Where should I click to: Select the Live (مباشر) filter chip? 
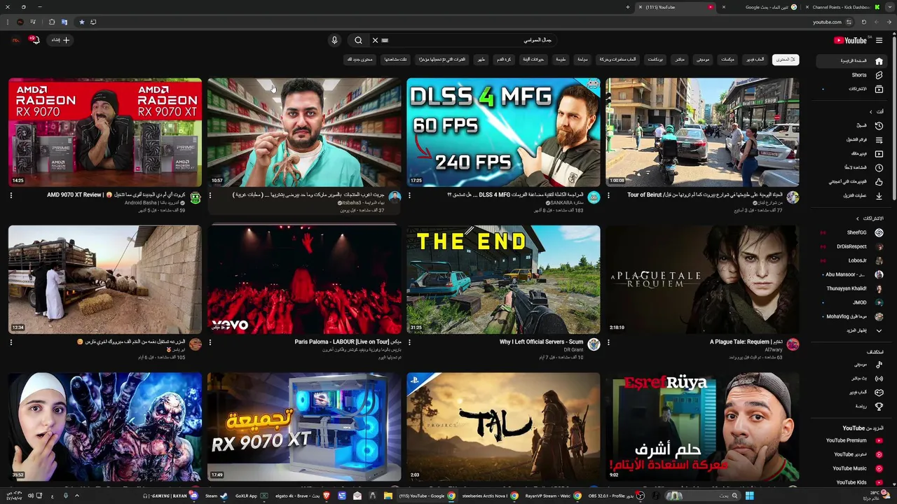click(x=680, y=59)
